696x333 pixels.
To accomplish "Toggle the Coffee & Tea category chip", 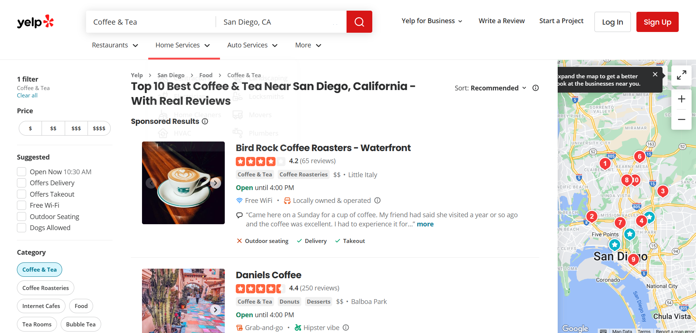I will click(39, 269).
